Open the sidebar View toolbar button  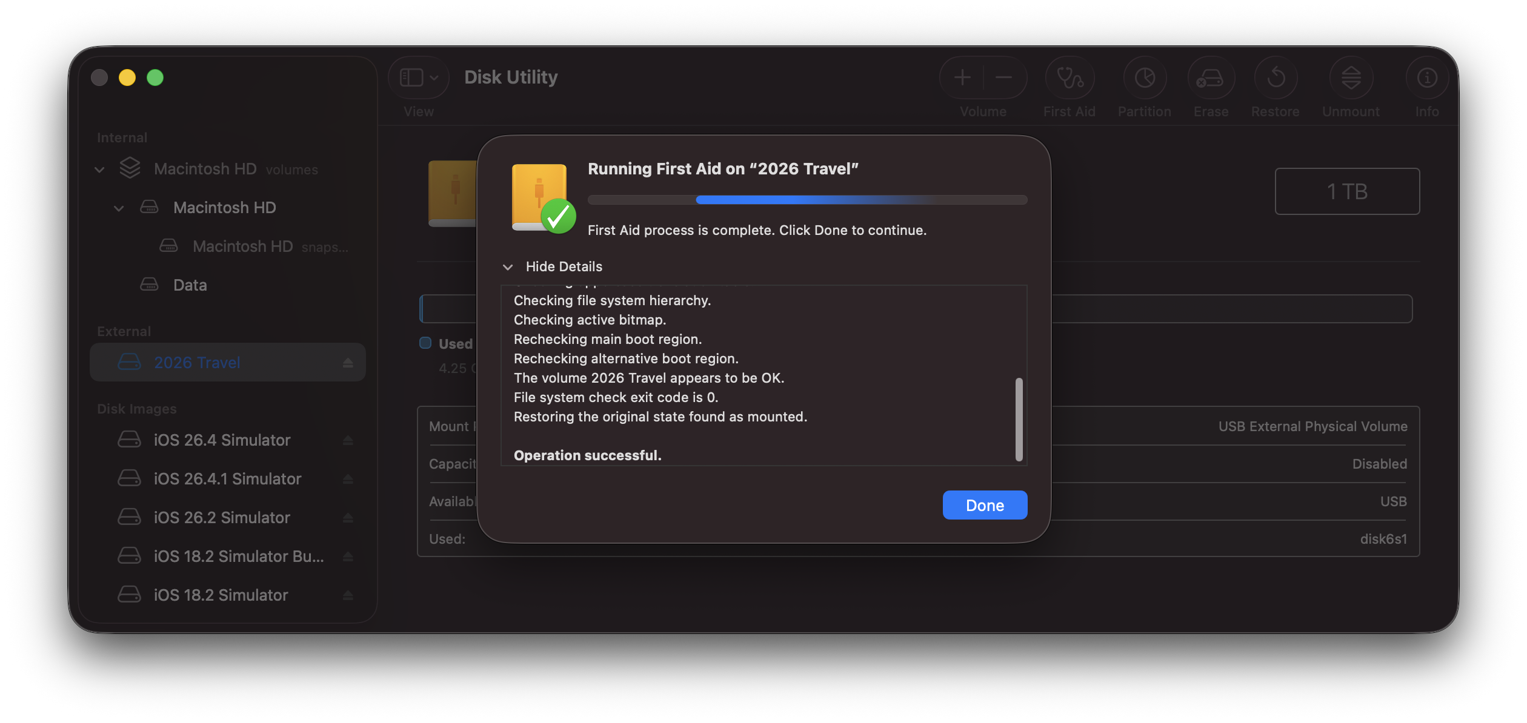411,78
